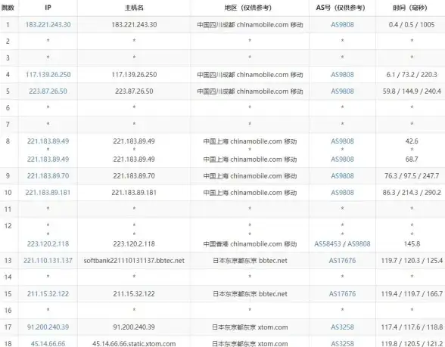Image resolution: width=445 pixels, height=347 pixels.
Task: Open AS3258 link in hop 17 row
Action: tap(342, 327)
